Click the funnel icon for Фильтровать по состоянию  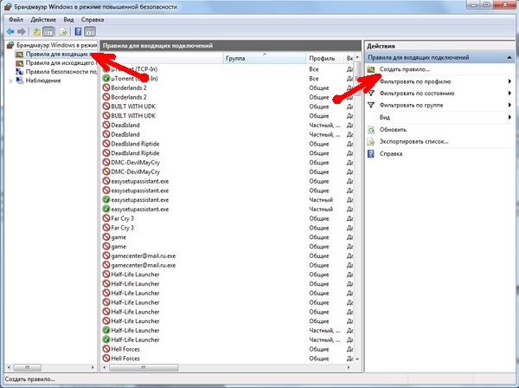coord(371,94)
